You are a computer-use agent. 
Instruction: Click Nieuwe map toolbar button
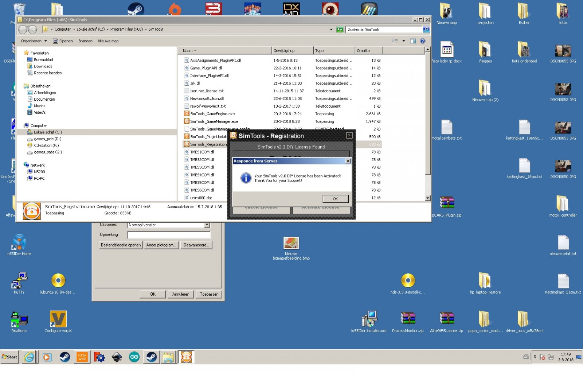pos(108,41)
